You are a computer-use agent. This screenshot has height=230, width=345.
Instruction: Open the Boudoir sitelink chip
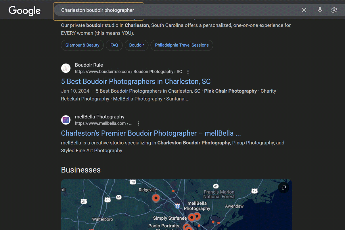[137, 45]
